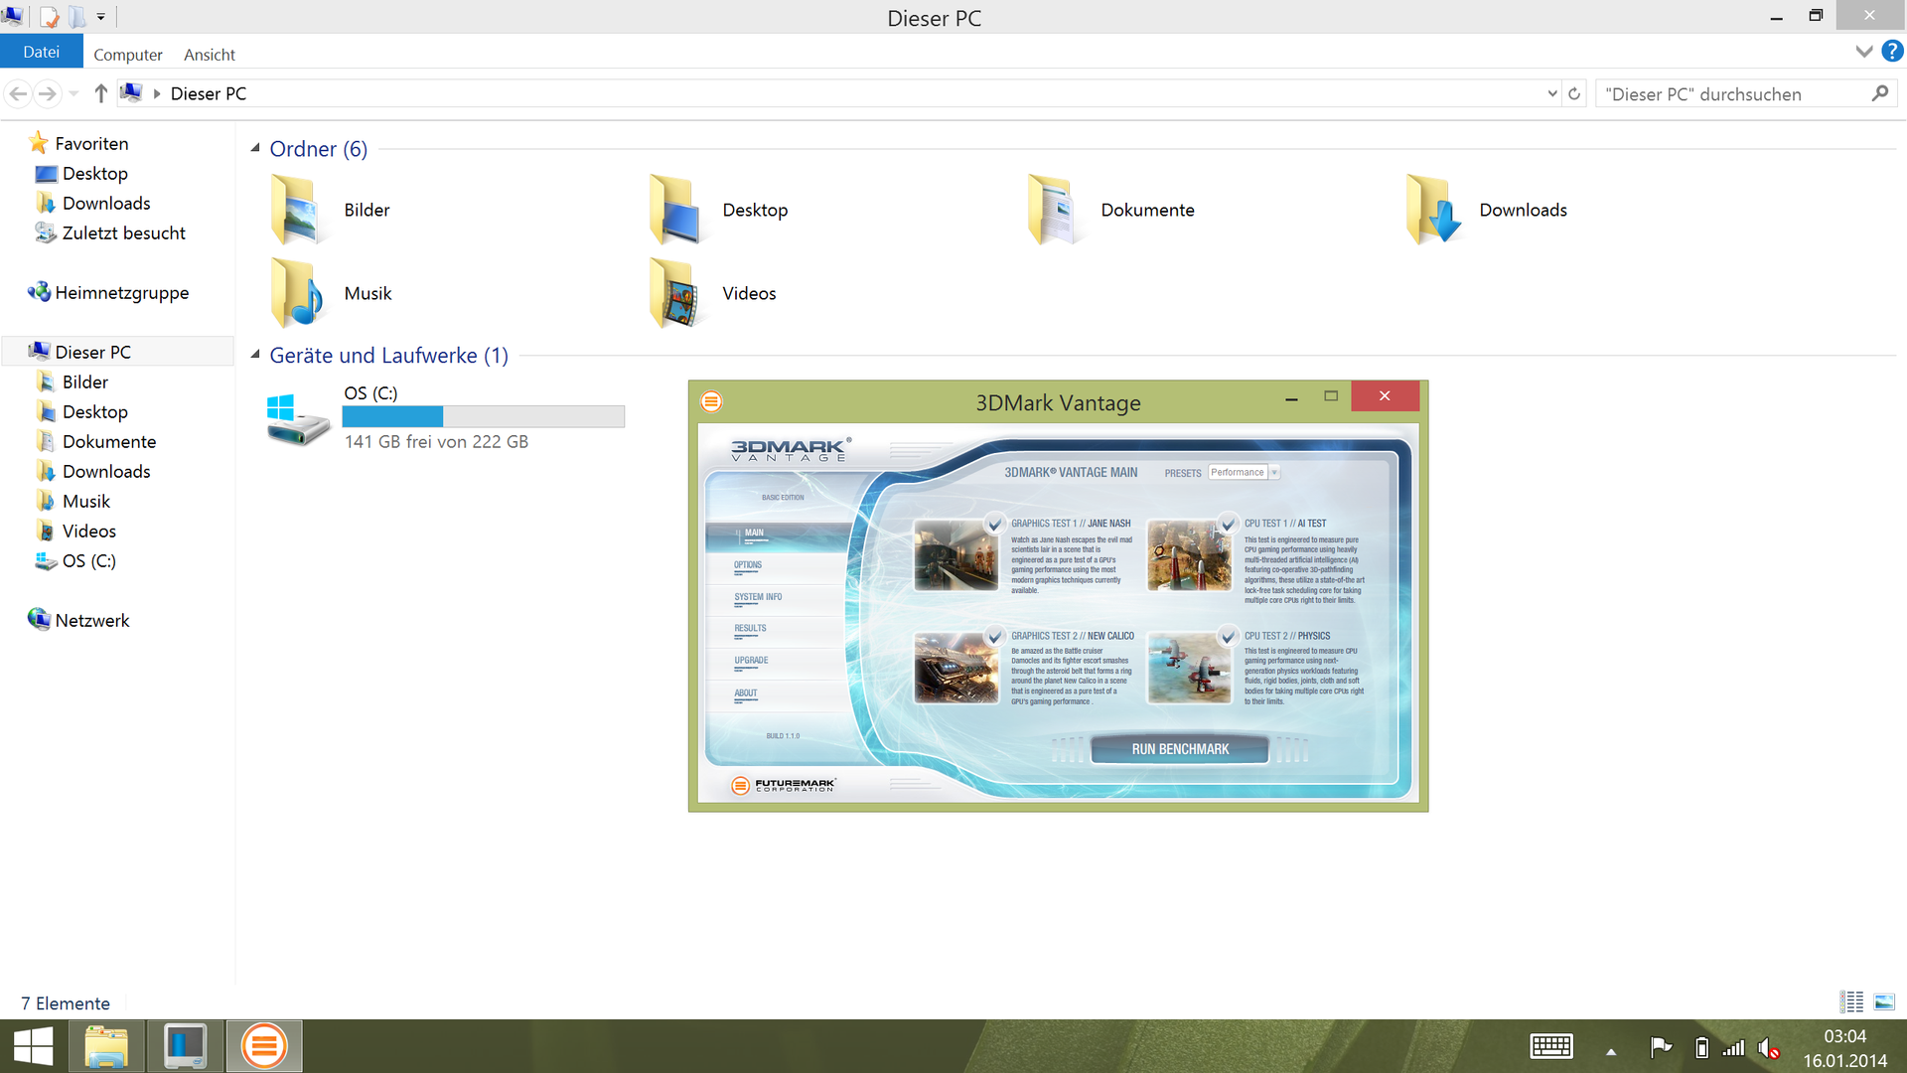Open address bar history dropdown

1552,93
